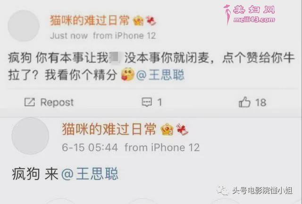Click the meili43.com watermark logo
The width and height of the screenshot is (302, 204).
(x=250, y=14)
